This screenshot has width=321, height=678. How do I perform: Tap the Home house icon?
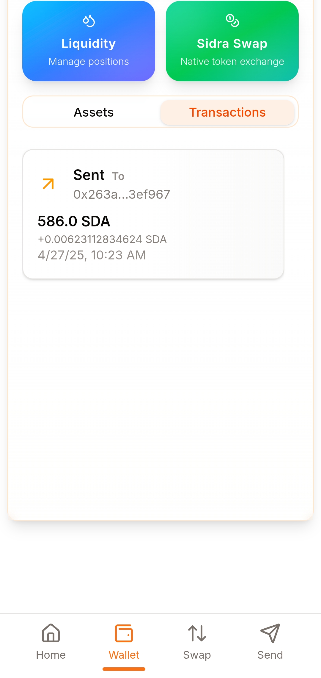pos(51,633)
